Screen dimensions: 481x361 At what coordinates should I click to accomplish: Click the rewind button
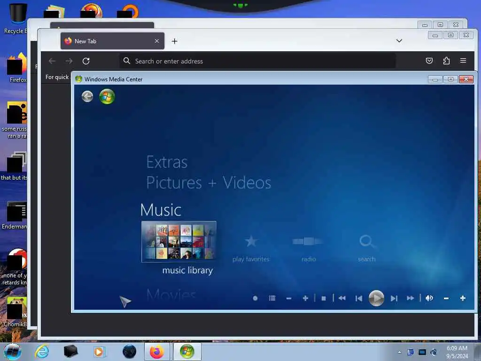coord(342,298)
